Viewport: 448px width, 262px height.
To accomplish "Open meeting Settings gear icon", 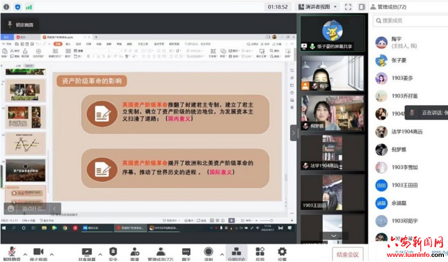I will pos(282,252).
